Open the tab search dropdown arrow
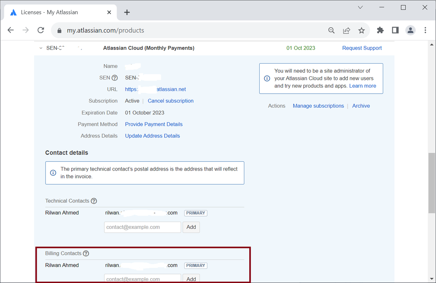 360,7
